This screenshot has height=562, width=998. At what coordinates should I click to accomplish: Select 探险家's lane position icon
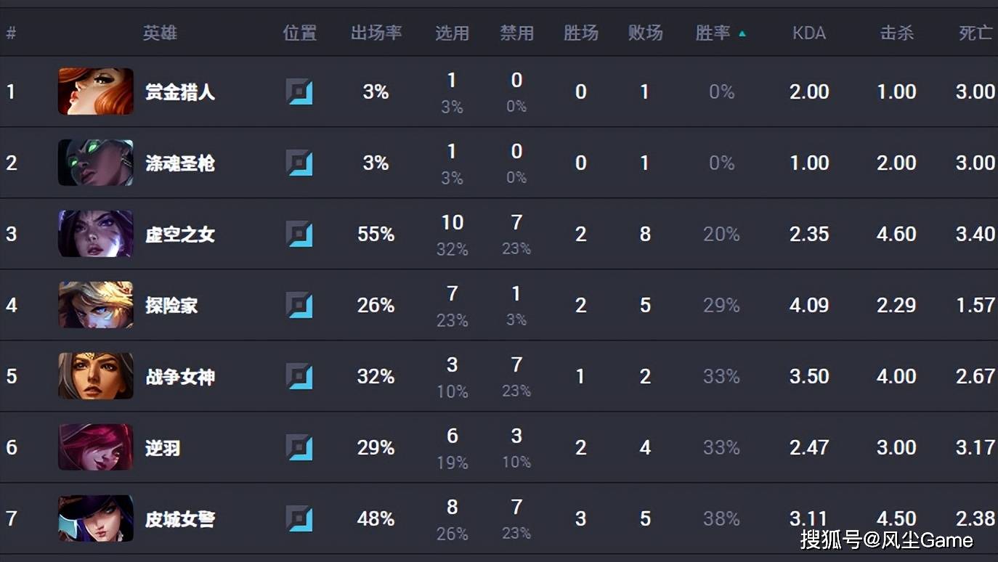[x=300, y=305]
